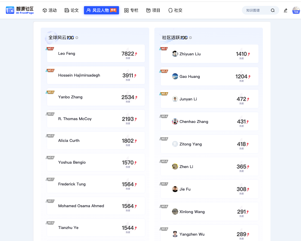The width and height of the screenshot is (301, 241).
Task: Select the Mohamed Osama Ahmed row
Action: click(96, 206)
